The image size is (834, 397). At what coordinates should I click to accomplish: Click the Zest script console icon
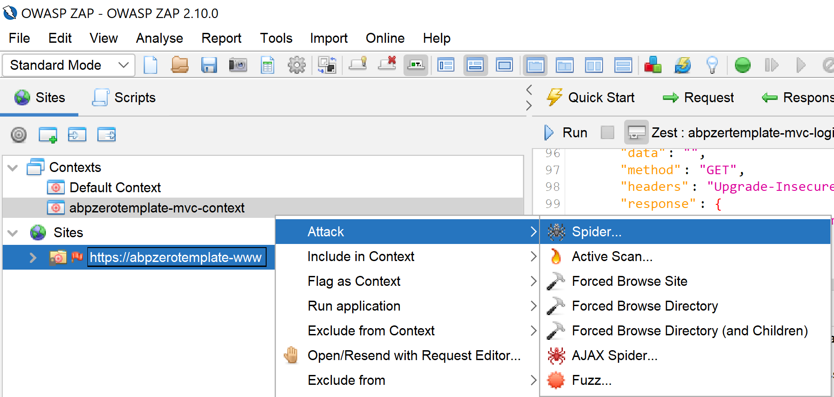636,132
